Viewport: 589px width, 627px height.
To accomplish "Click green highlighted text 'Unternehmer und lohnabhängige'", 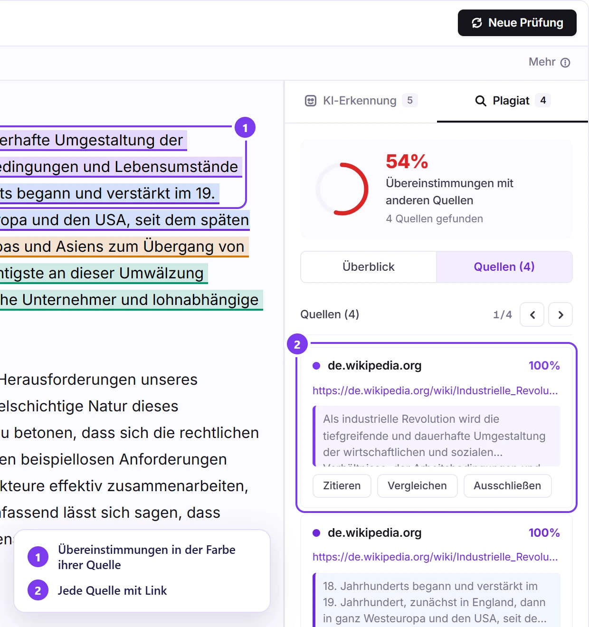I will 140,300.
